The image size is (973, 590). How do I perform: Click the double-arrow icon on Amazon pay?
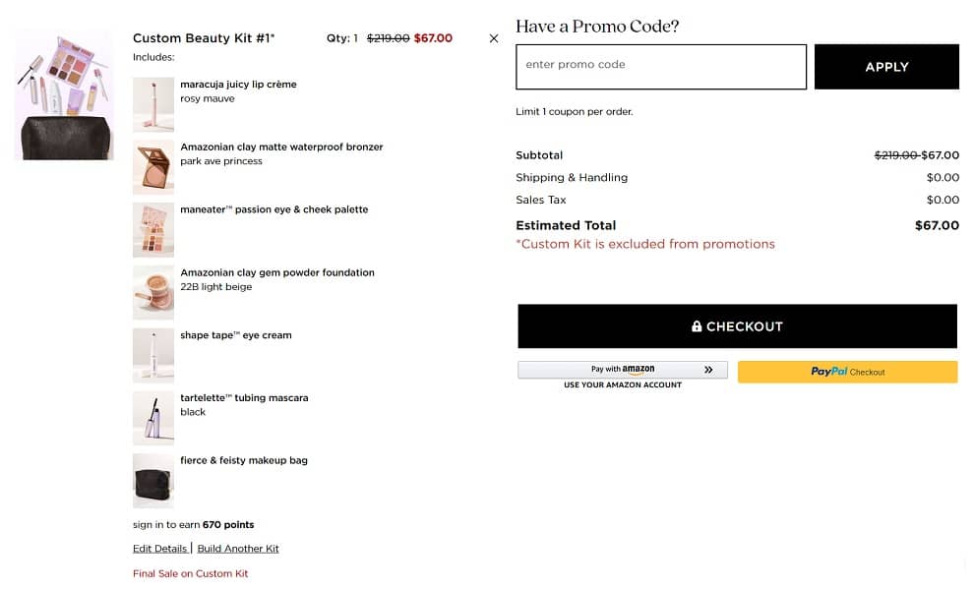708,370
